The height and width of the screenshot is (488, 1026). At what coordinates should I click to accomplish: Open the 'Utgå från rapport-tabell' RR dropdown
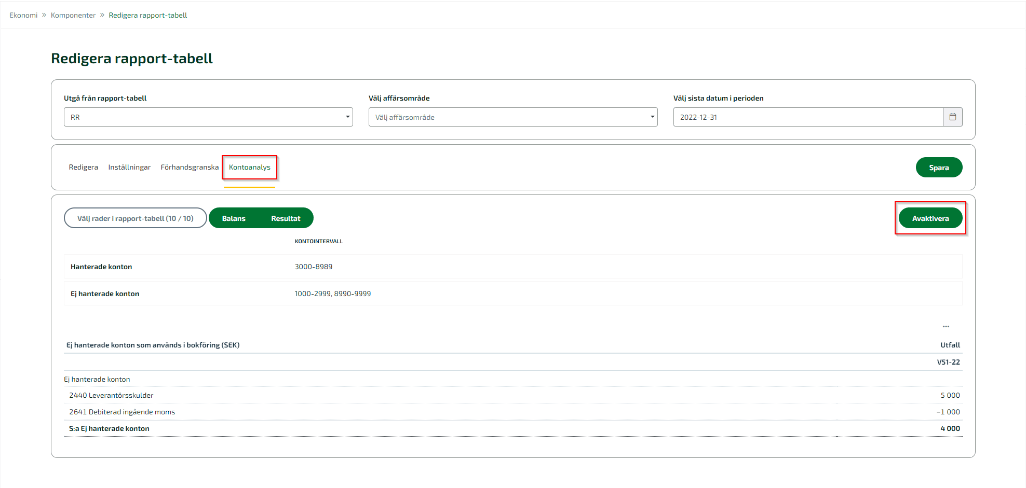208,117
